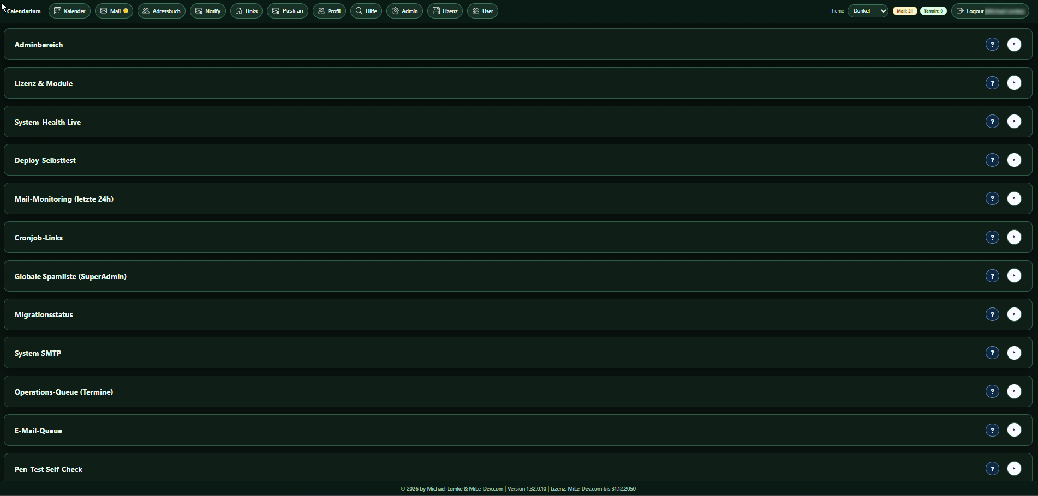
Task: Click the System SMTP heading text
Action: pos(38,353)
